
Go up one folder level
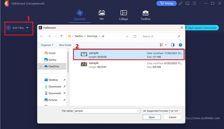coord(61,36)
